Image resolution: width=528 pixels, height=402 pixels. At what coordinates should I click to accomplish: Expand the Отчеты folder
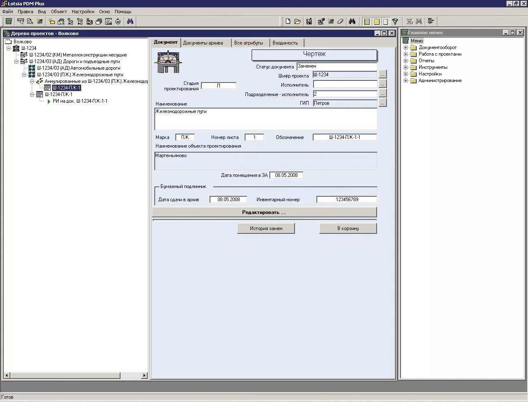[x=405, y=61]
